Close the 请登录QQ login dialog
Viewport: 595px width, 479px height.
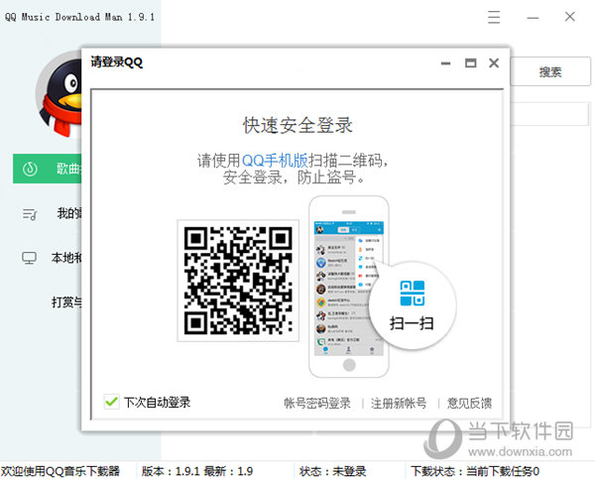click(494, 63)
